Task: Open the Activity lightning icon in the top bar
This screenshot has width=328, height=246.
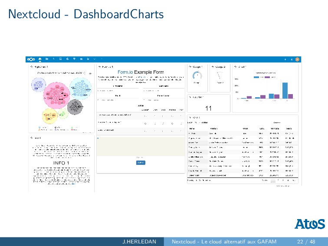Action: [x=53, y=59]
